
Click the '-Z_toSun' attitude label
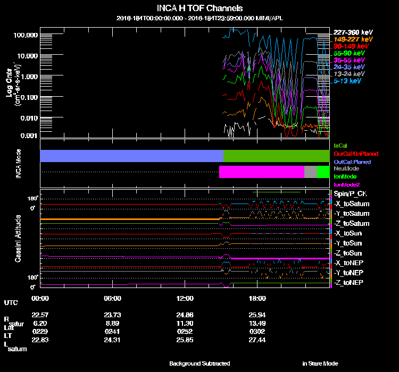(348, 253)
